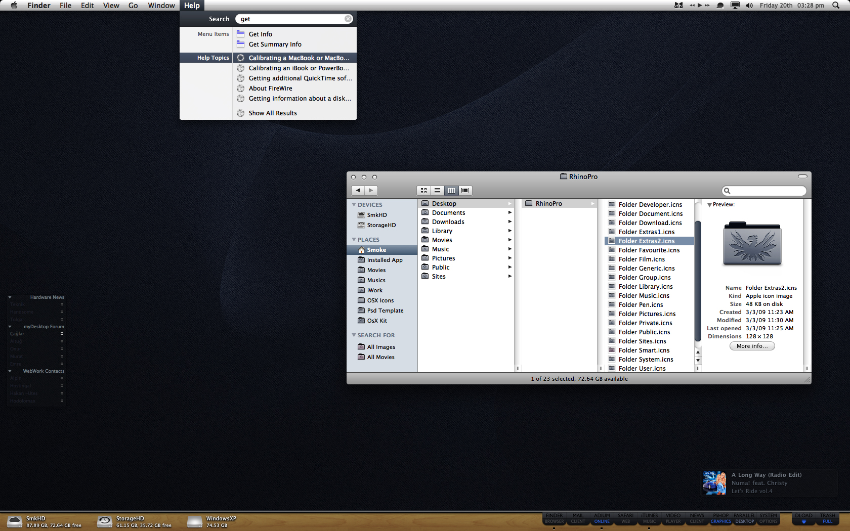Select All Images saved search
Screen dimensions: 850x531
click(382, 347)
